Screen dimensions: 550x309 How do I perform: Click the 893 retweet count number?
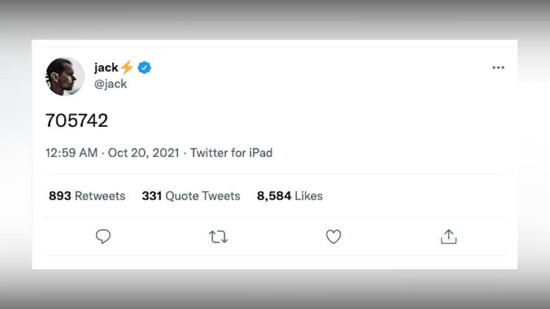[60, 196]
